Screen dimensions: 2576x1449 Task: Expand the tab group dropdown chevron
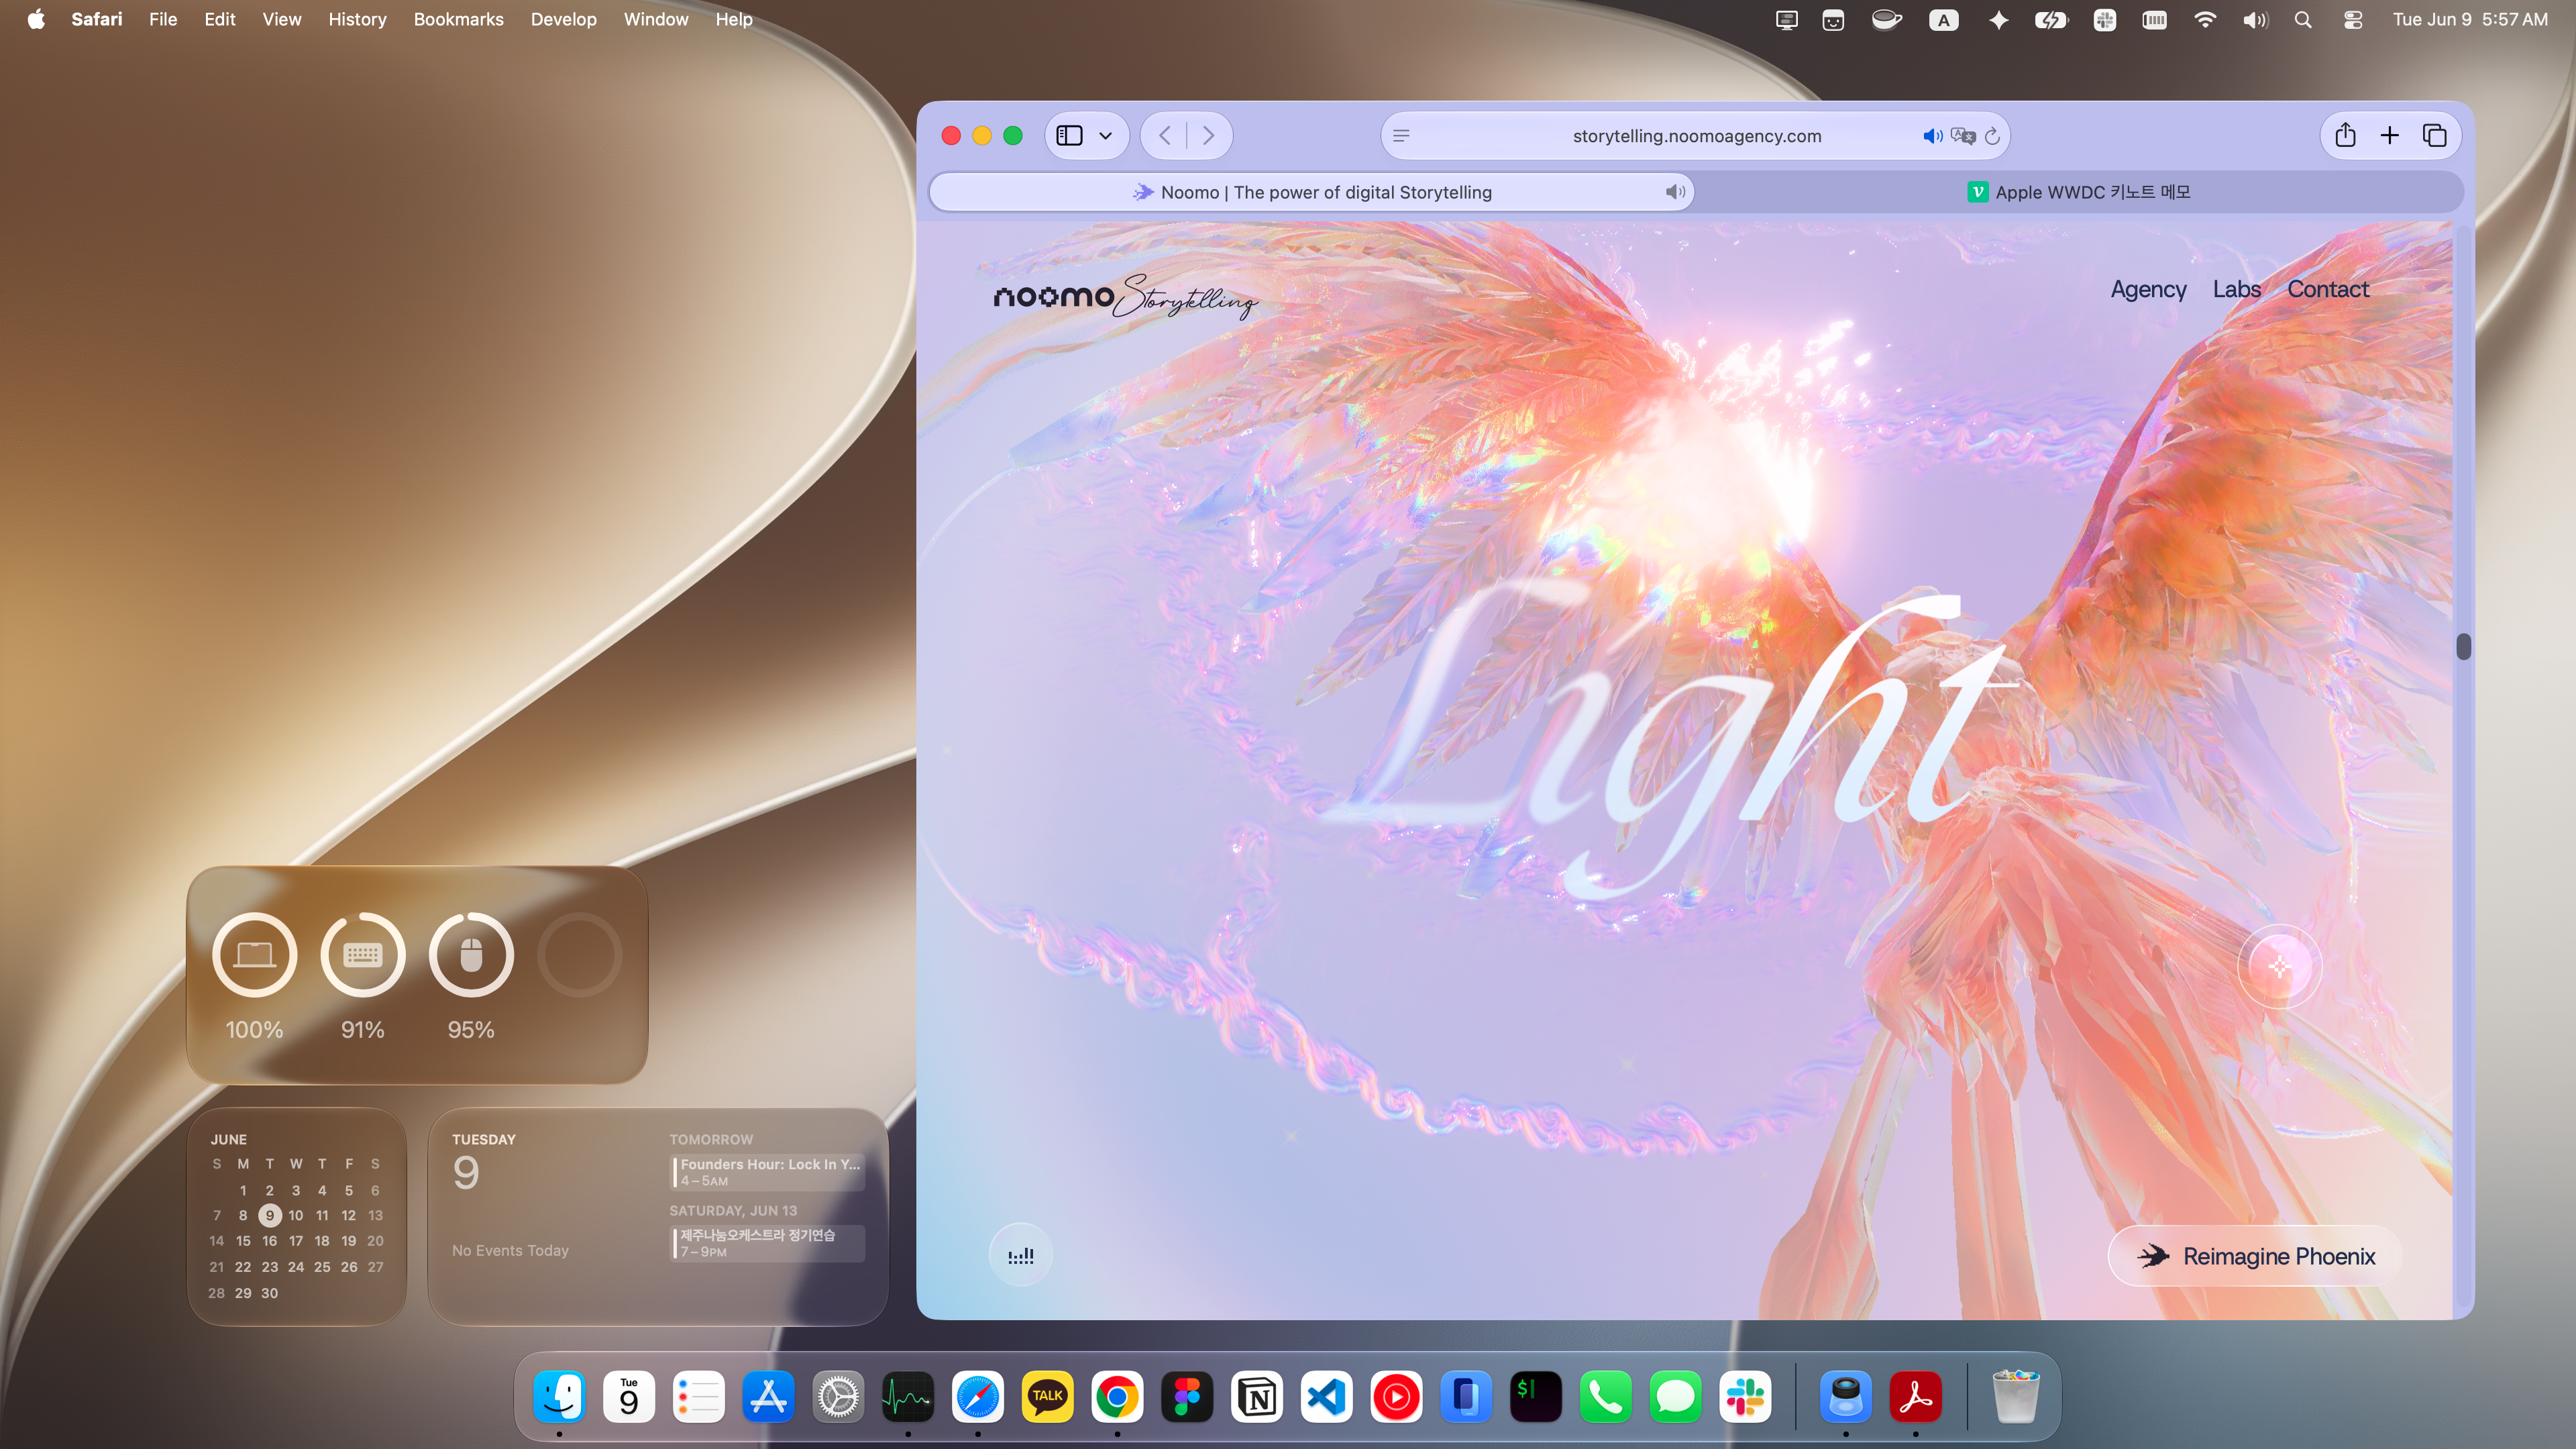click(1105, 136)
